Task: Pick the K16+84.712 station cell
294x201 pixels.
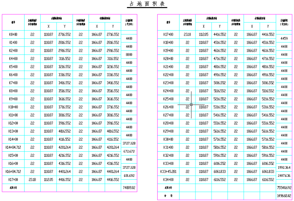Action: click(13, 172)
